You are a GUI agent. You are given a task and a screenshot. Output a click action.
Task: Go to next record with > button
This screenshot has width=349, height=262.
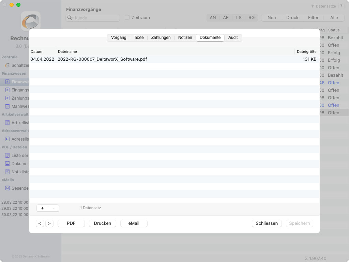[x=49, y=223]
